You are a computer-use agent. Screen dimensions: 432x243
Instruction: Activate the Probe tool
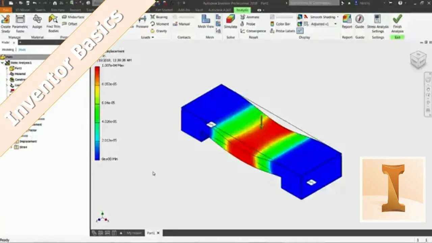pos(248,24)
